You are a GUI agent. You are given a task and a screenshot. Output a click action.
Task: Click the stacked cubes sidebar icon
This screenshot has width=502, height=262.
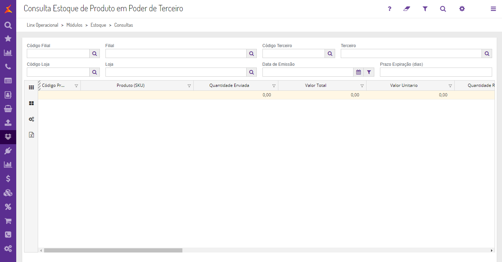point(8,193)
